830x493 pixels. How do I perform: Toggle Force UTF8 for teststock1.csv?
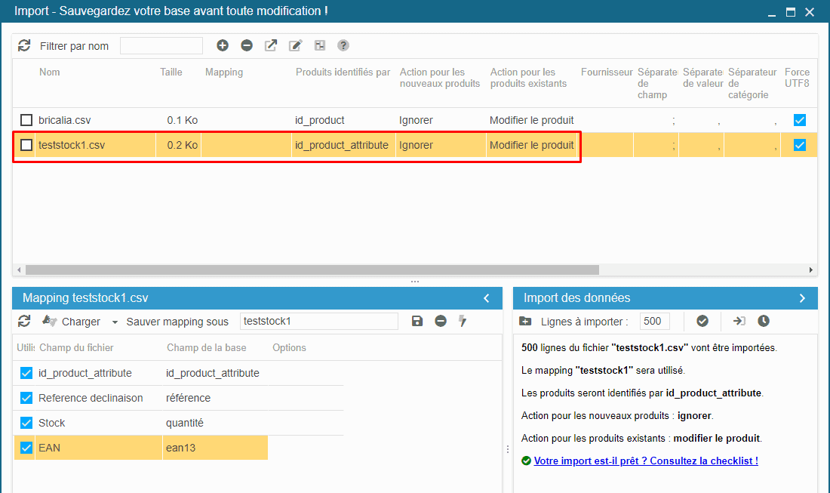pos(800,145)
